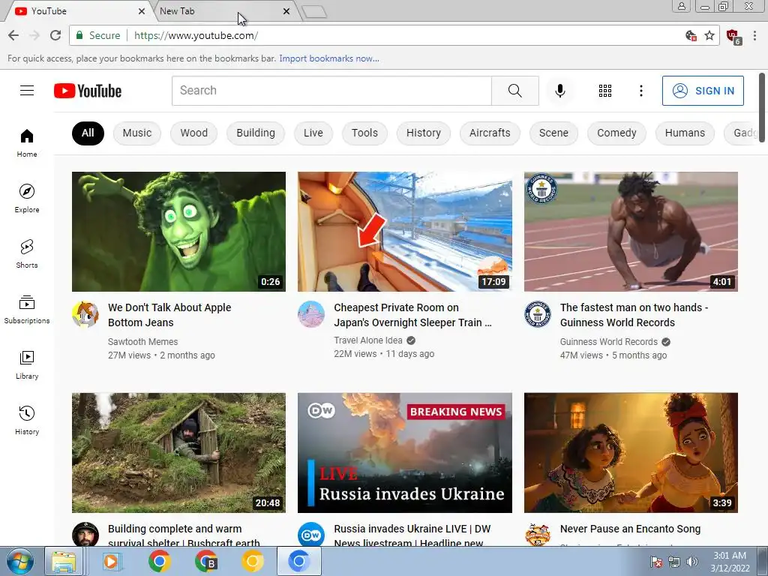Viewport: 768px width, 576px height.
Task: Bookmark this page with star icon
Action: pyautogui.click(x=709, y=35)
